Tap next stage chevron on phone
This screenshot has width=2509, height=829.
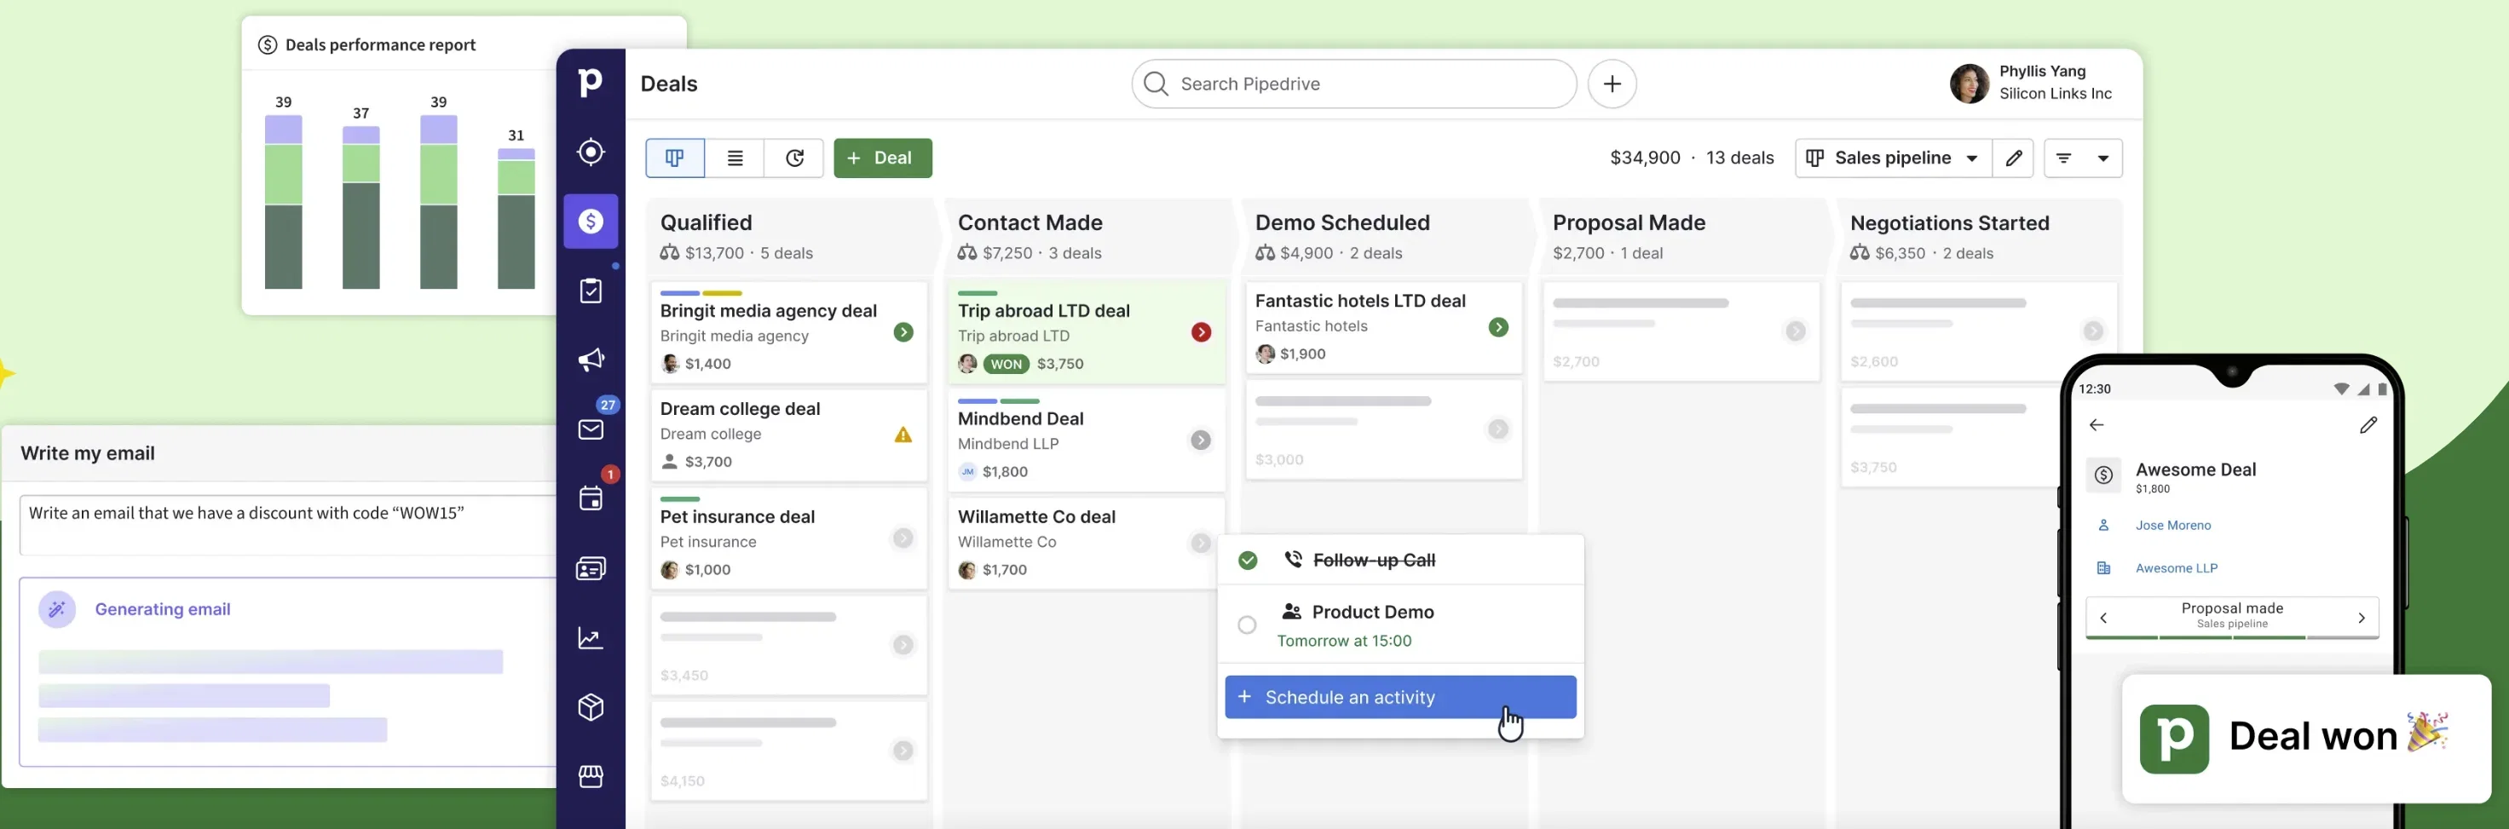[x=2361, y=618]
